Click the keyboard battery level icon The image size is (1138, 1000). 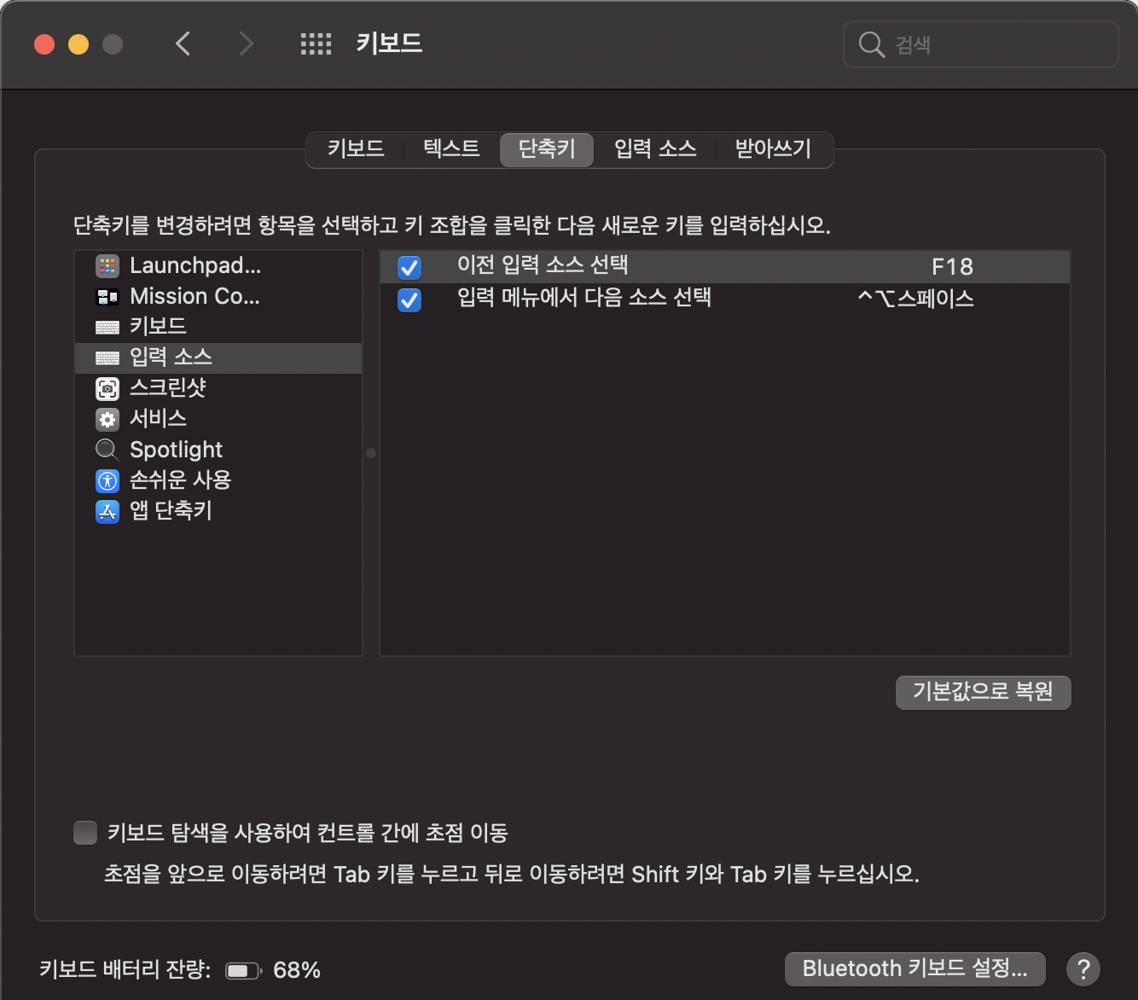[x=243, y=971]
